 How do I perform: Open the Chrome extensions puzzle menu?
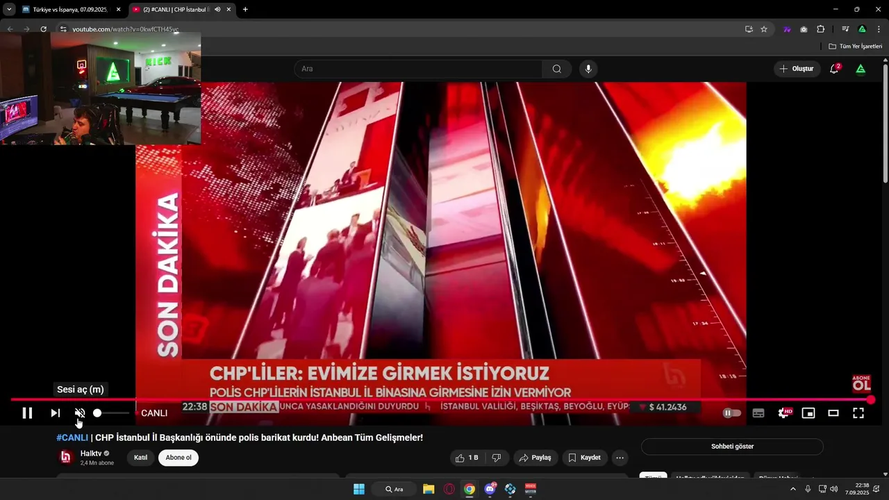tap(820, 29)
